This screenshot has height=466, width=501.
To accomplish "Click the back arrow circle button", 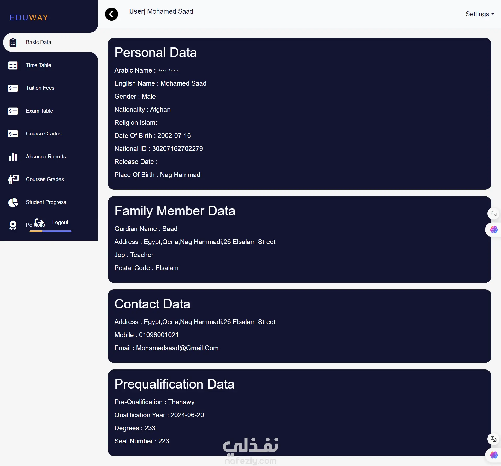I will click(x=111, y=14).
